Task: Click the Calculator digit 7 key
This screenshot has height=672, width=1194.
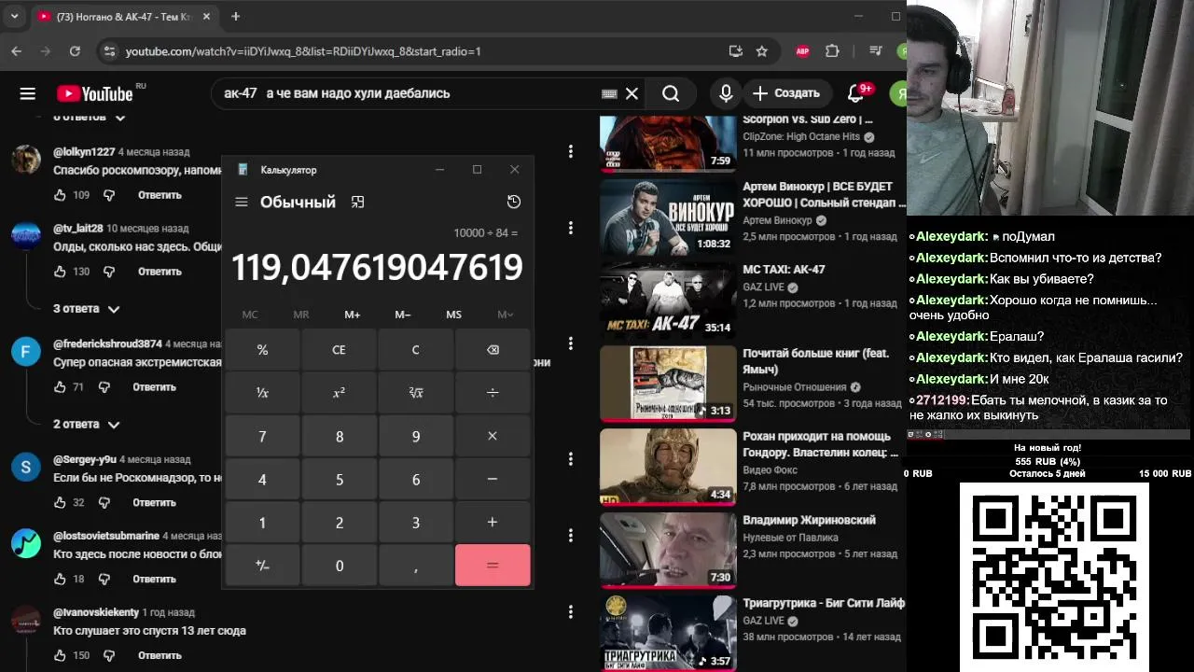Action: [x=262, y=436]
